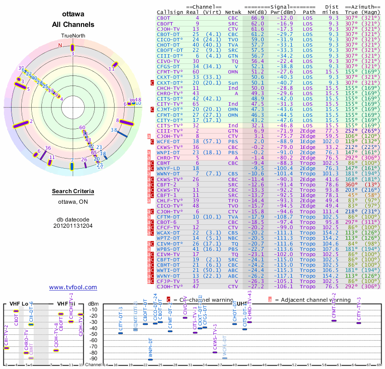The width and height of the screenshot is (385, 369).
Task: Select the CITS-DT* callsign
Action: 170,98
